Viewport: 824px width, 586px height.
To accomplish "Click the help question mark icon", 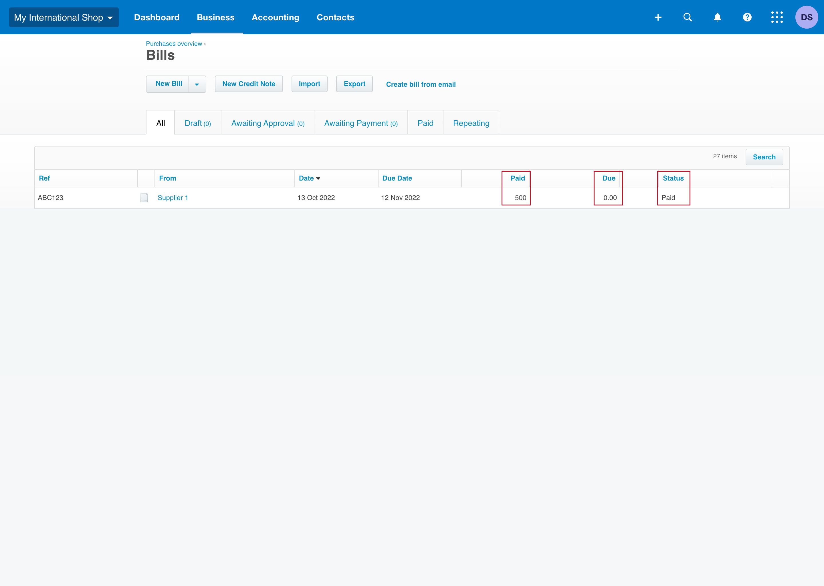I will point(747,17).
